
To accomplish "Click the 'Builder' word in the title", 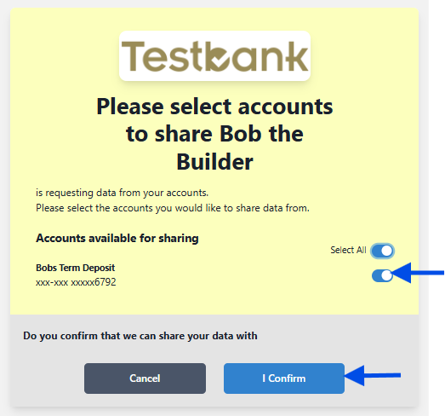I will click(214, 162).
